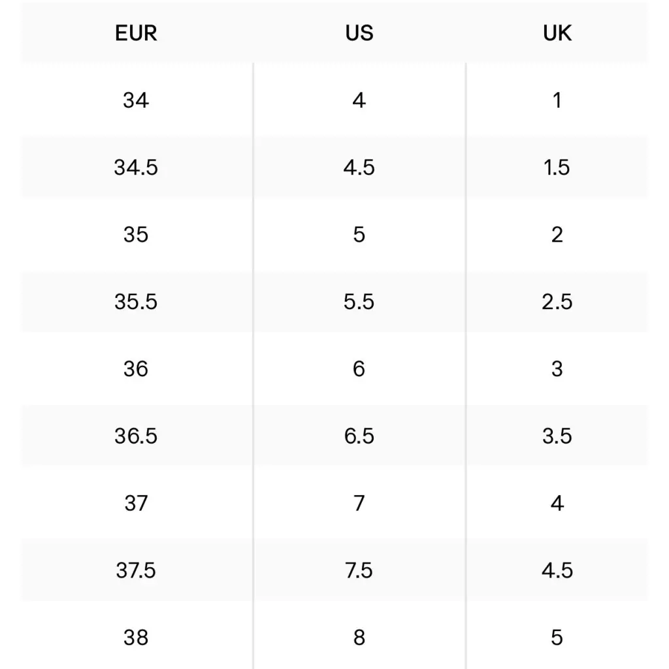Screen dimensions: 669x669
Task: Select UK size 4.5 cell
Action: (x=557, y=570)
